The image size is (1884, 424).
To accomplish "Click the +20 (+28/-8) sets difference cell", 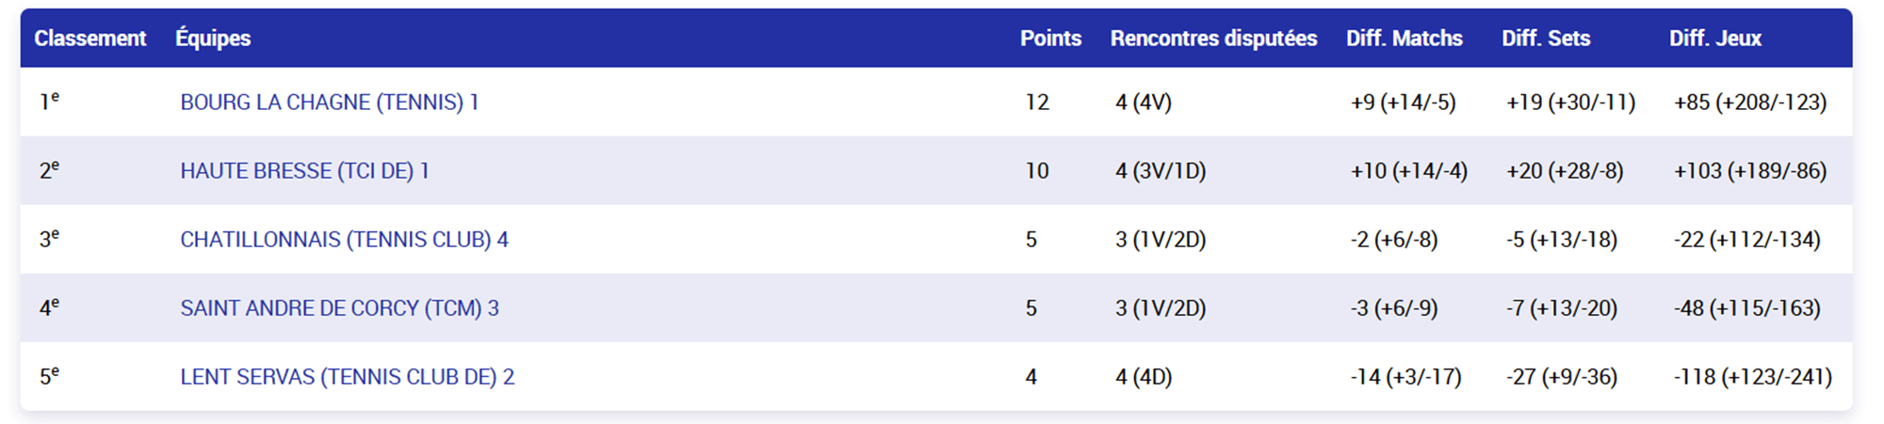I will click(1565, 171).
